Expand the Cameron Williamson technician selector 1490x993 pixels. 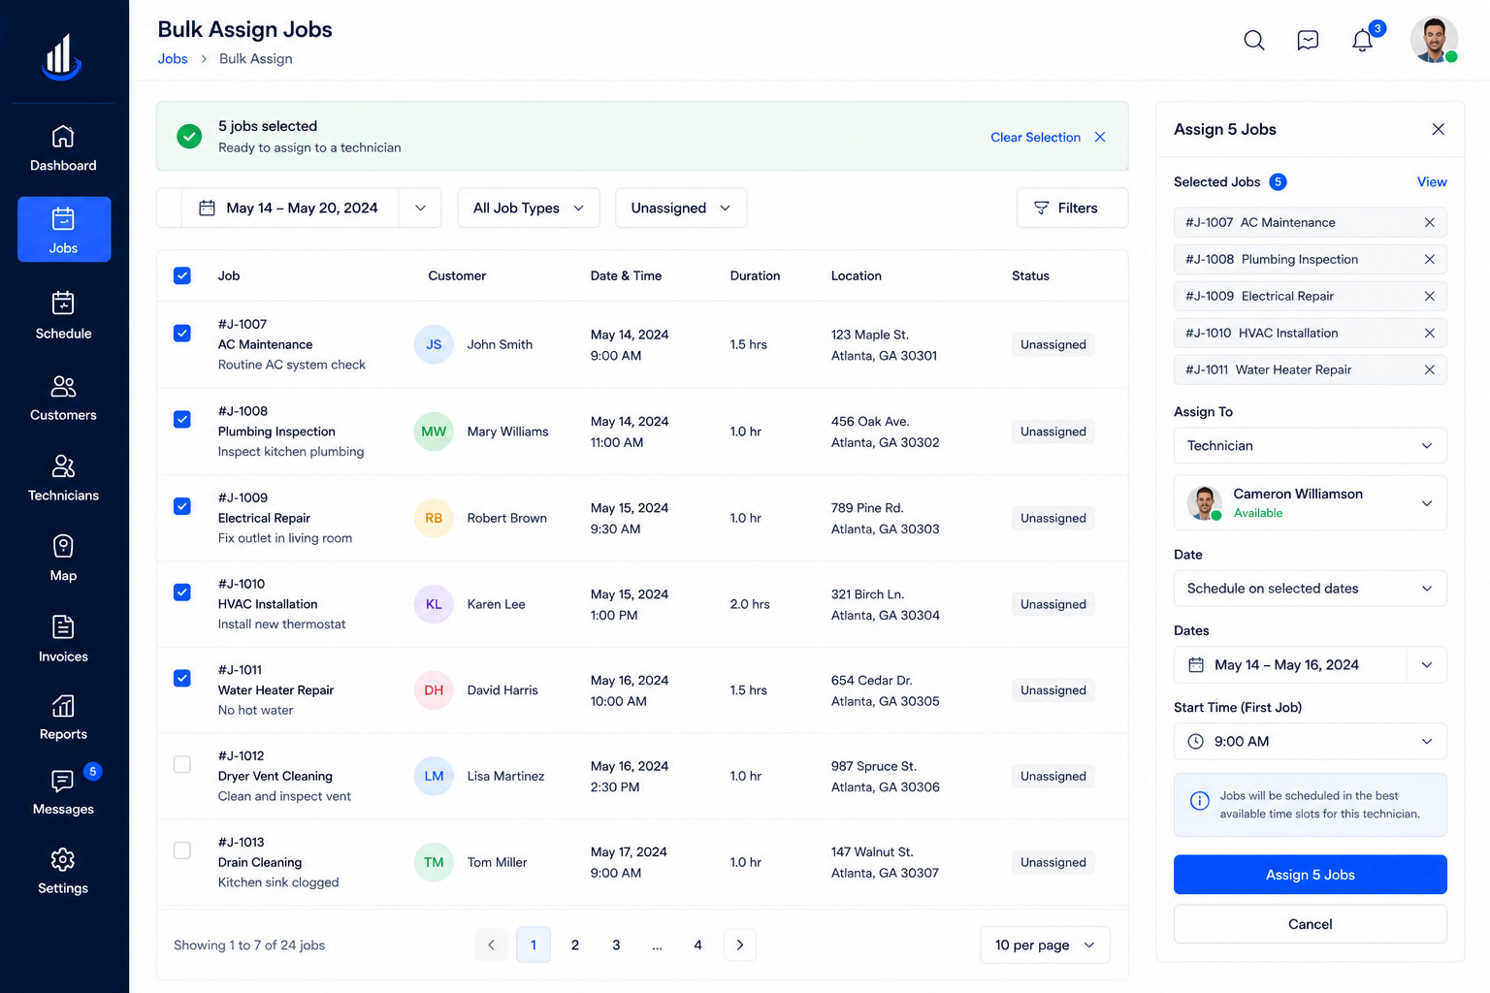pyautogui.click(x=1310, y=502)
